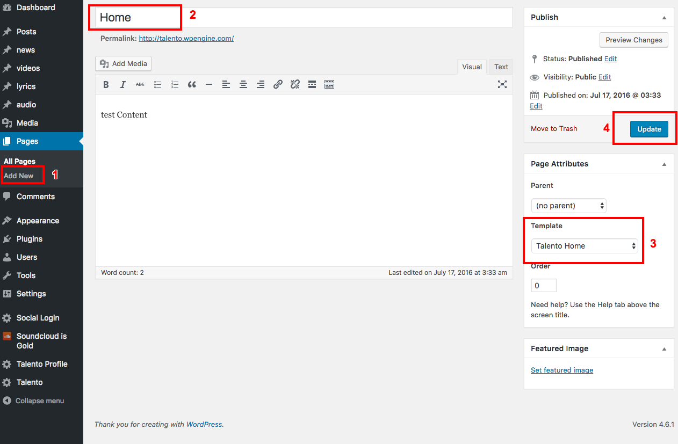Open the Template dropdown
The image size is (678, 444).
click(x=584, y=246)
